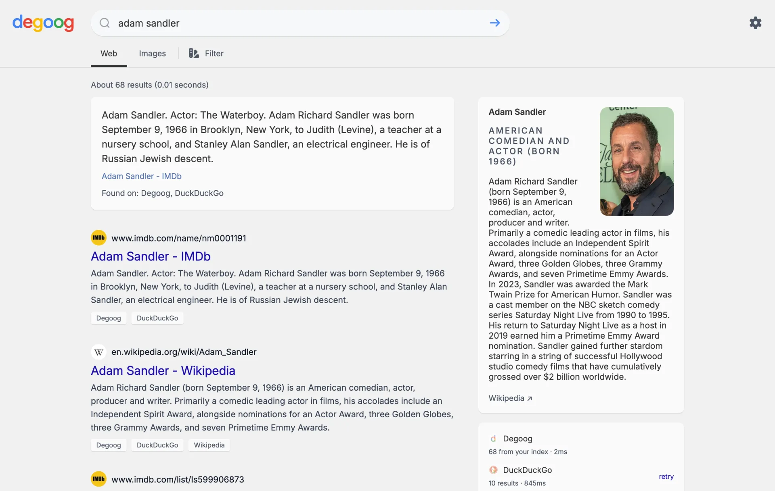Click the Degoog tag under Wikipedia result
Image resolution: width=775 pixels, height=491 pixels.
[109, 445]
